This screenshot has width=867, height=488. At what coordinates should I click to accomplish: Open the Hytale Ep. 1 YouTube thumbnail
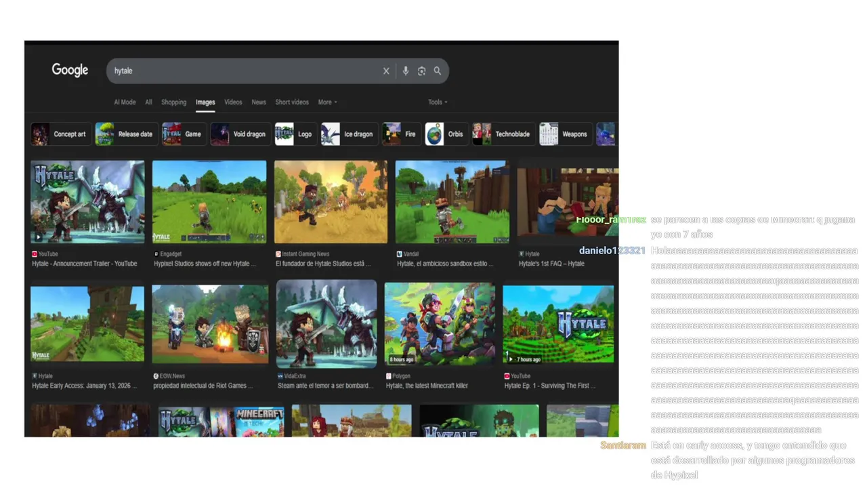coord(558,323)
